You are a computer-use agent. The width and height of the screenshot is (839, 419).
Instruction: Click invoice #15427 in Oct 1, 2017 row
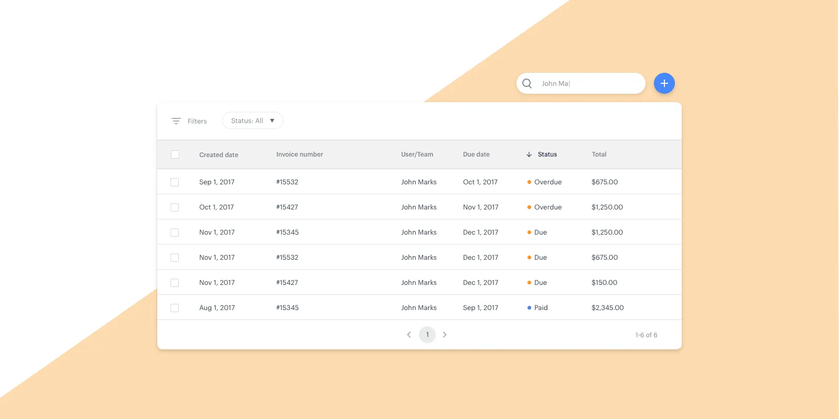pyautogui.click(x=287, y=207)
